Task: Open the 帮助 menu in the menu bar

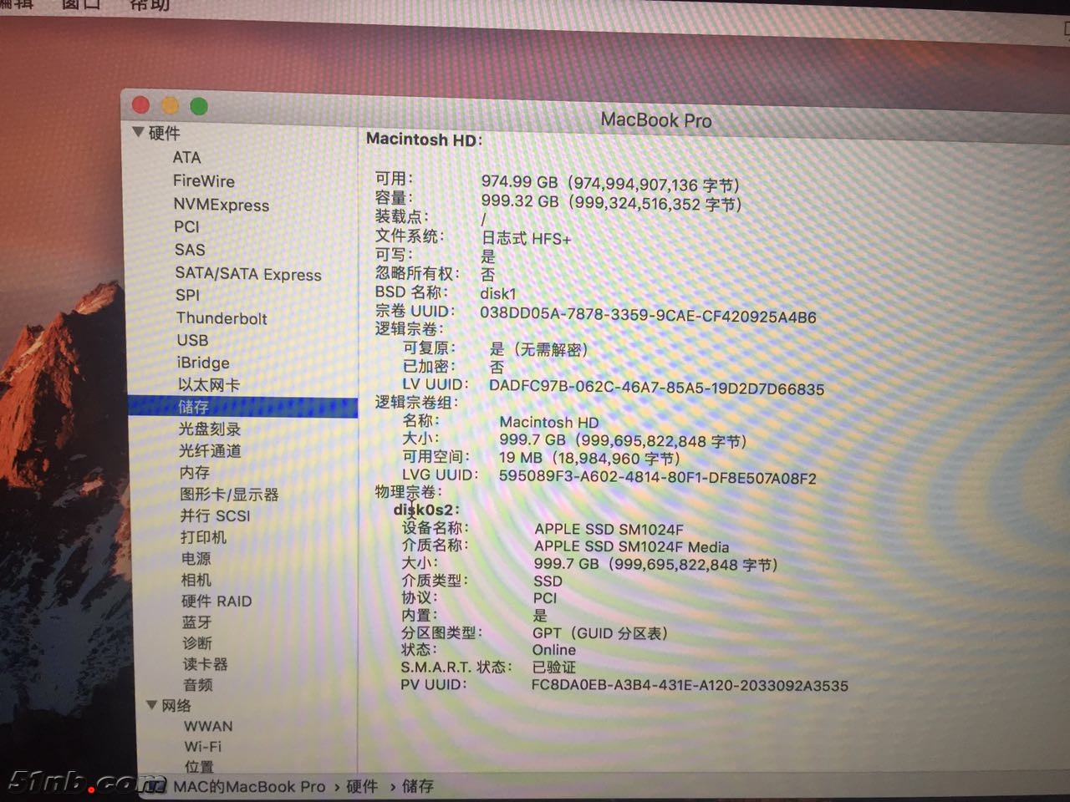Action: click(150, 4)
